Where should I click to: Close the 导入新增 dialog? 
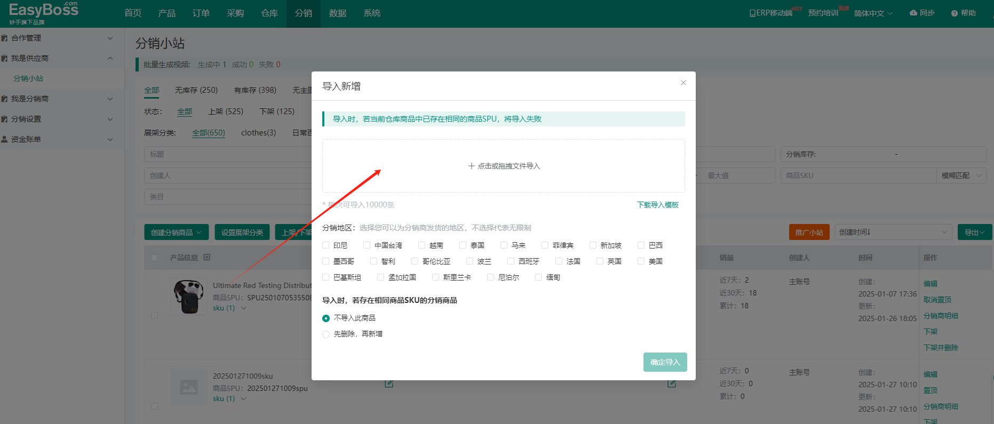click(683, 83)
